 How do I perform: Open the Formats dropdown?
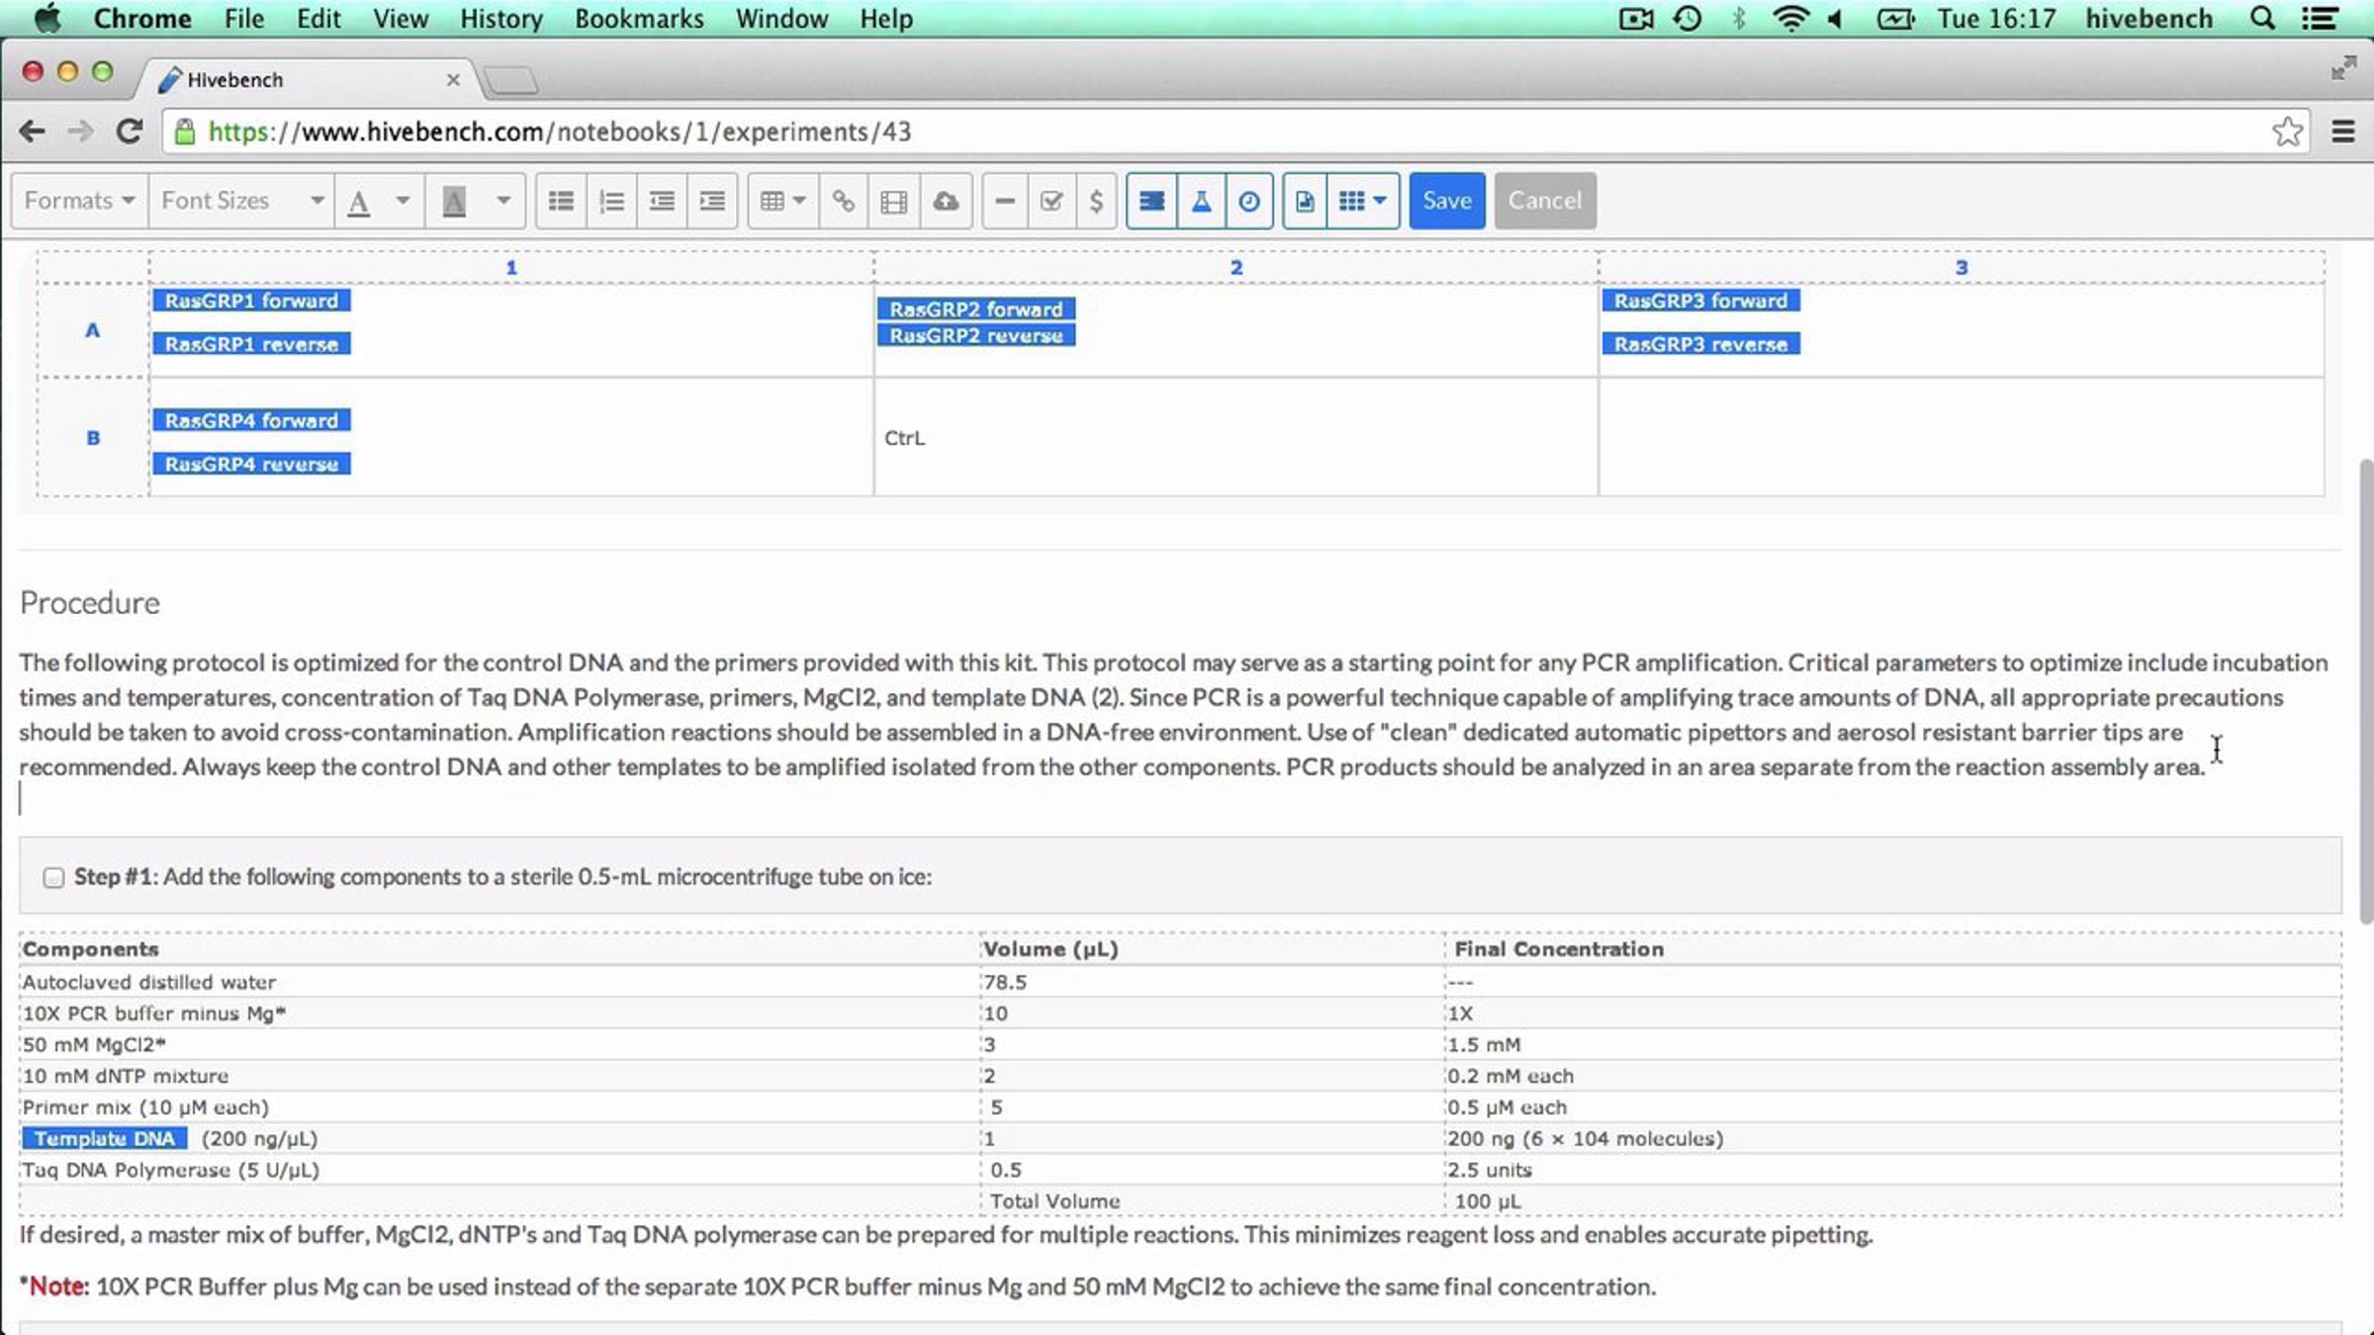[x=79, y=202]
